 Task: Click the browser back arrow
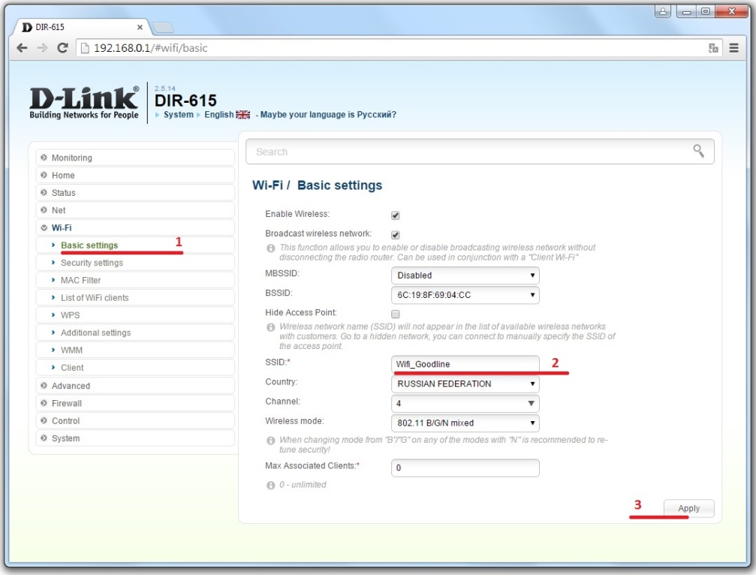tap(22, 48)
